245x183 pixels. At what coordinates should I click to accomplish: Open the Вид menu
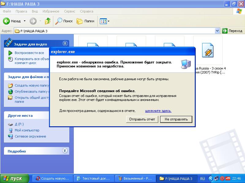pyautogui.click(x=35, y=11)
